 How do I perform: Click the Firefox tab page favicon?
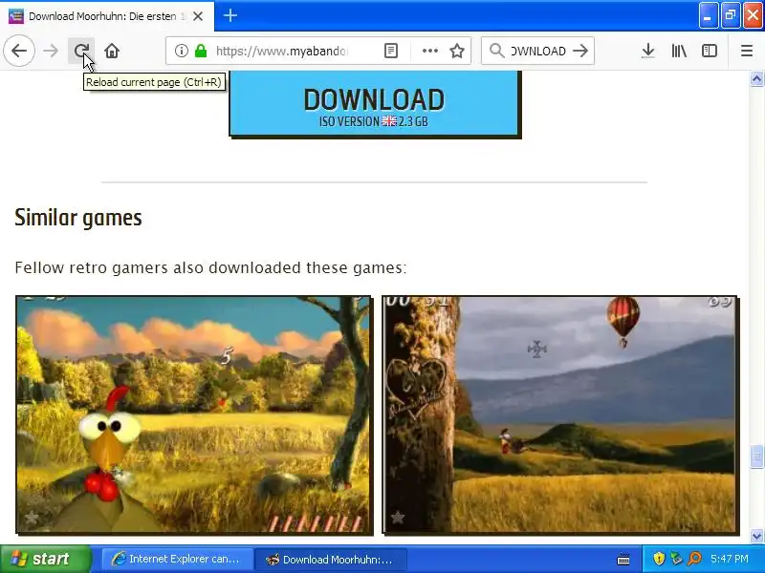click(x=15, y=16)
